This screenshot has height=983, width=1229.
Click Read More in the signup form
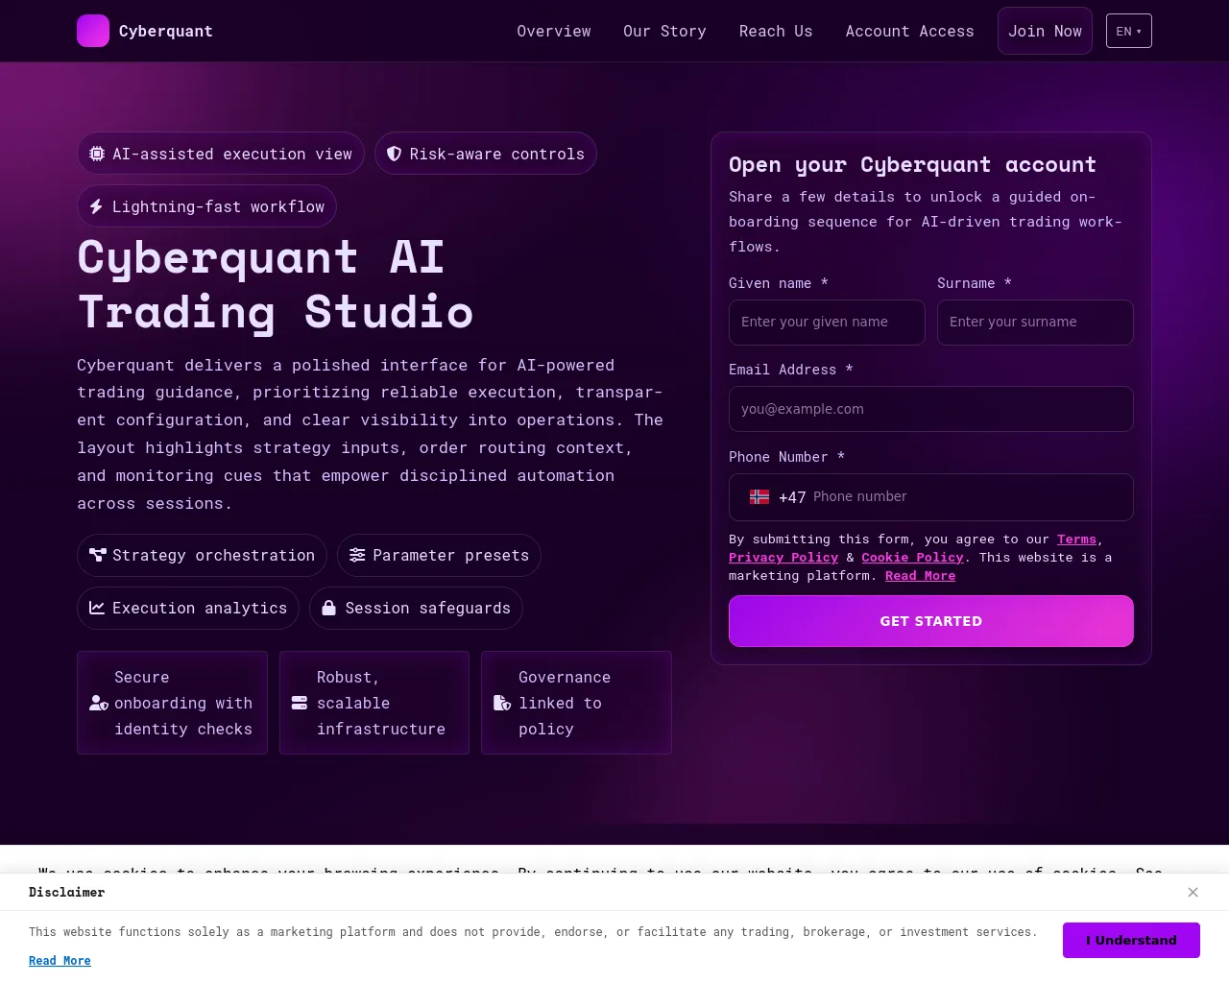pyautogui.click(x=920, y=576)
